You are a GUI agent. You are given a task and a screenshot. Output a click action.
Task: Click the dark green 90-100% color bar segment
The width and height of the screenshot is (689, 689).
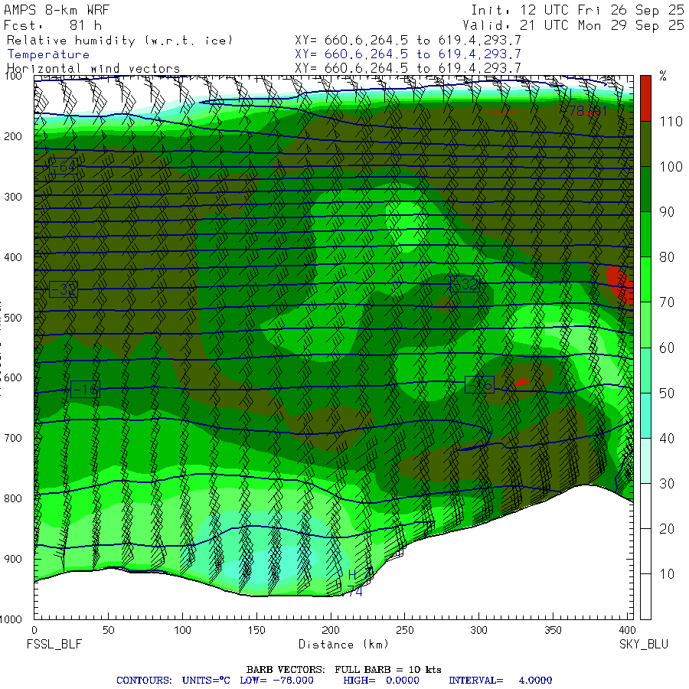[x=645, y=189]
